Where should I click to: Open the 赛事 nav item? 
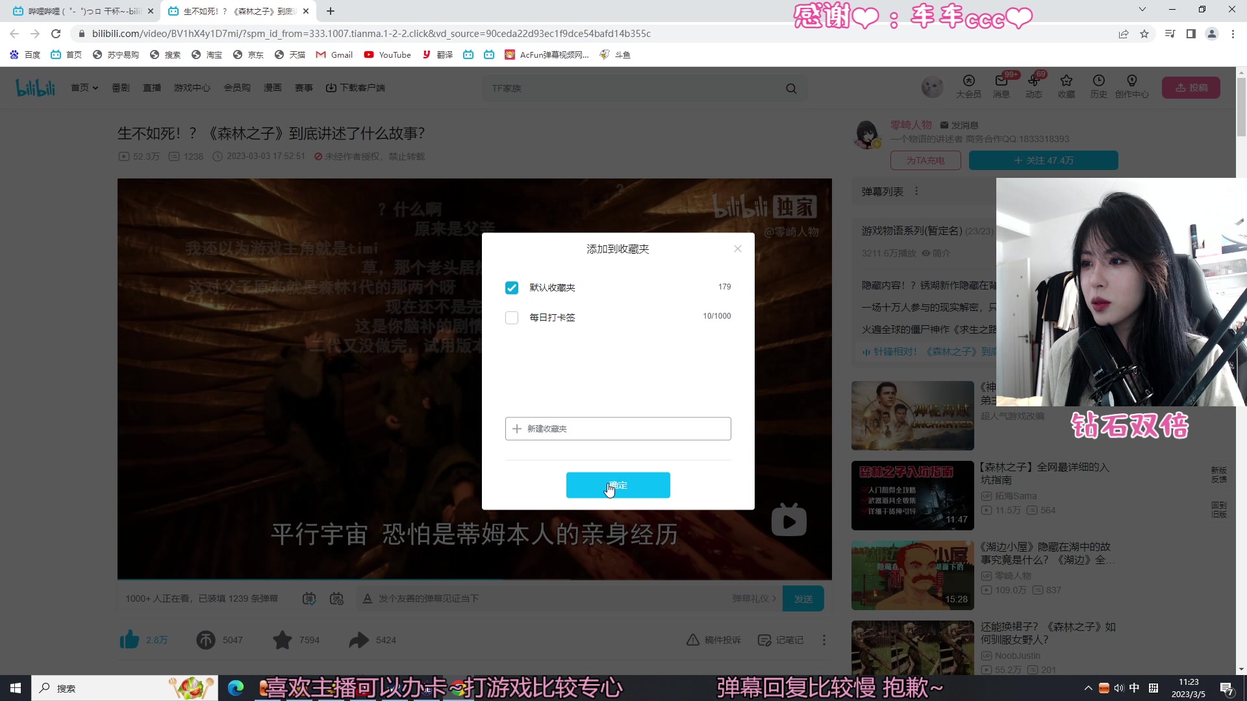point(304,88)
